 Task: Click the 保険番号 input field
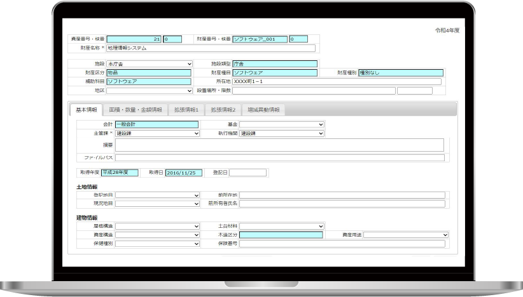tap(342, 244)
